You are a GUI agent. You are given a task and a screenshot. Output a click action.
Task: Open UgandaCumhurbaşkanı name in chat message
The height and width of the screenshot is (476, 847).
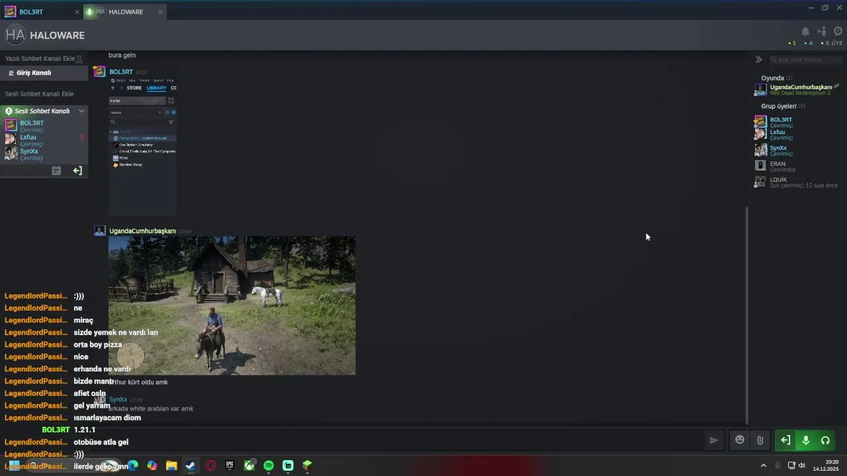(x=142, y=231)
